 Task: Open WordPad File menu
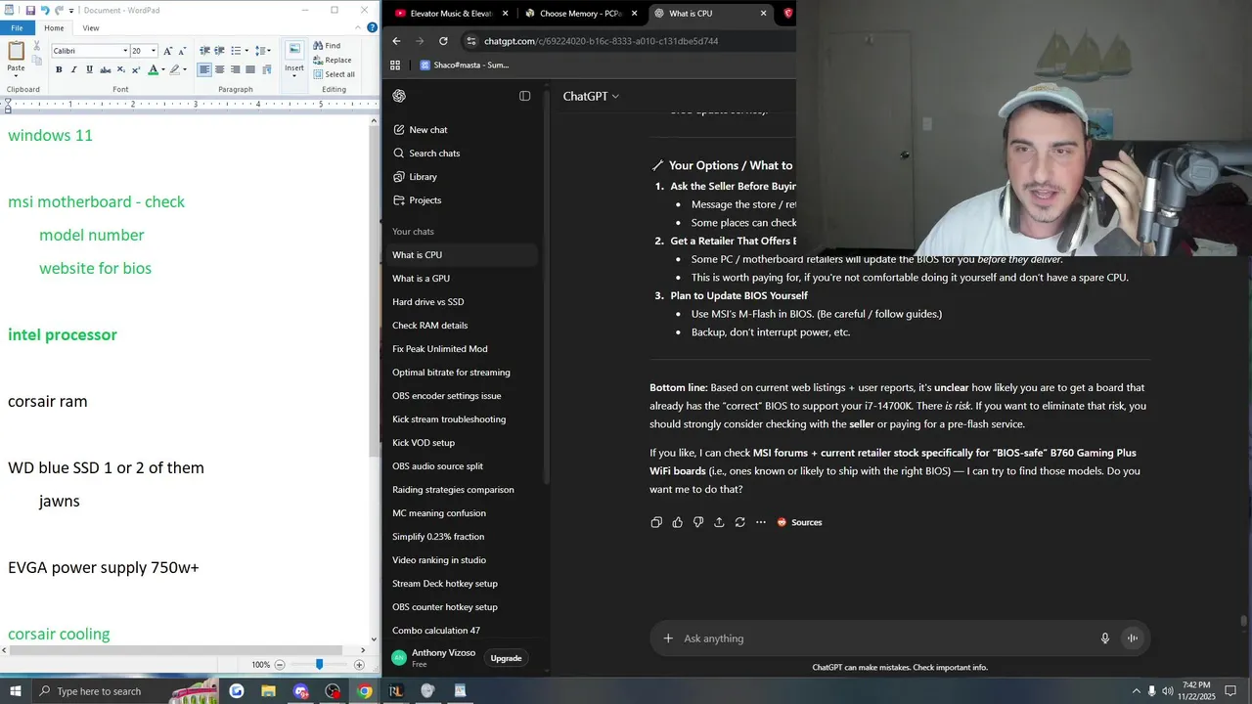coord(17,27)
